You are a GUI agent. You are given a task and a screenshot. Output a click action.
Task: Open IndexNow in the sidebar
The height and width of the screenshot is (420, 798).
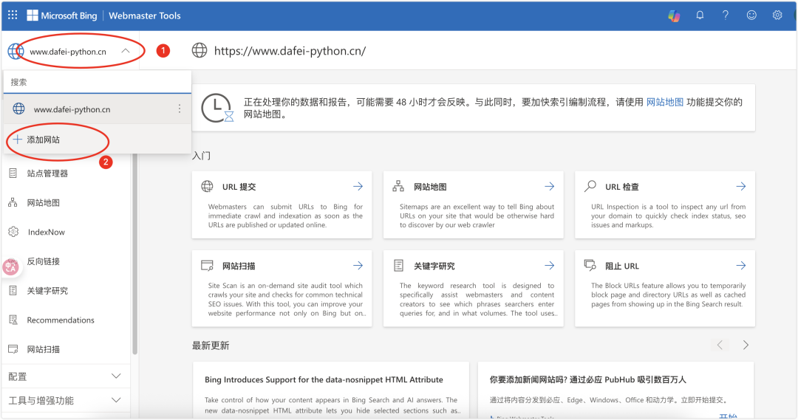(x=47, y=232)
